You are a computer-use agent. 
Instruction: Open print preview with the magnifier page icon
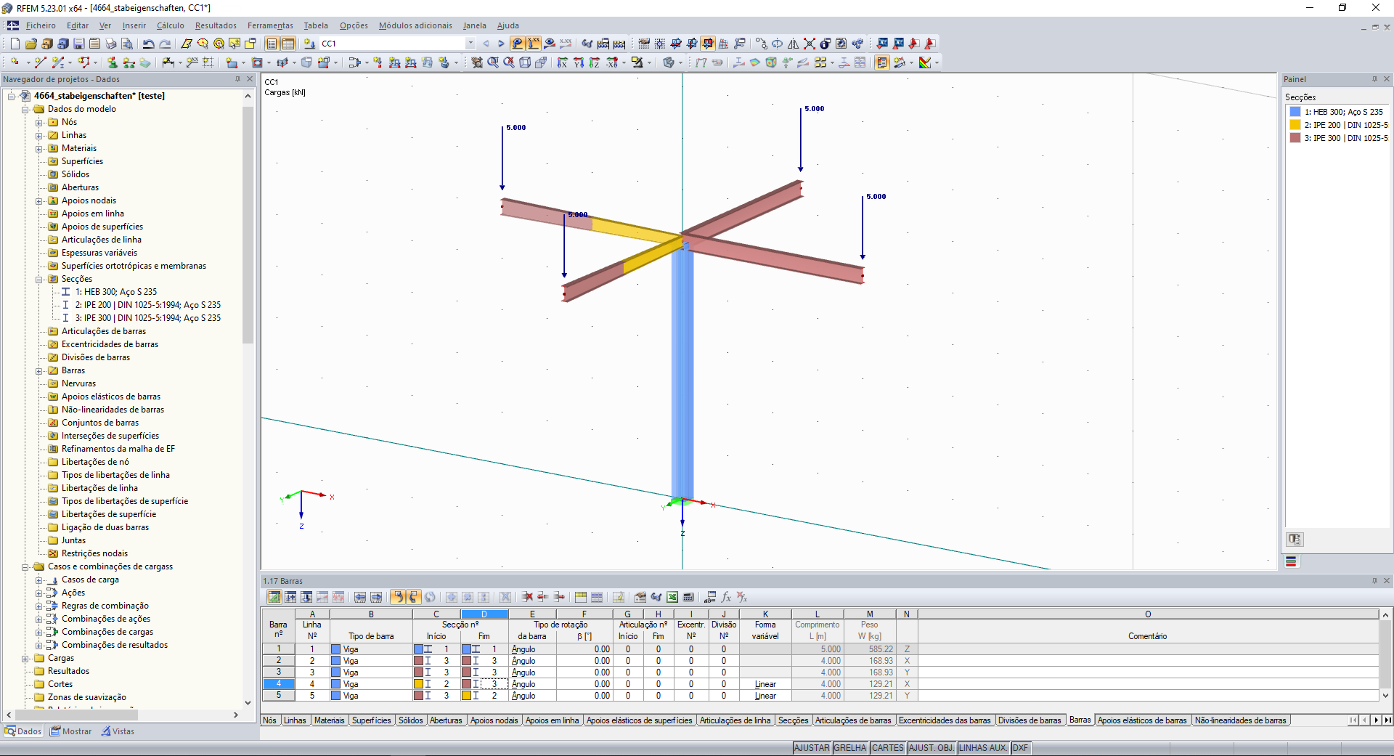[126, 44]
